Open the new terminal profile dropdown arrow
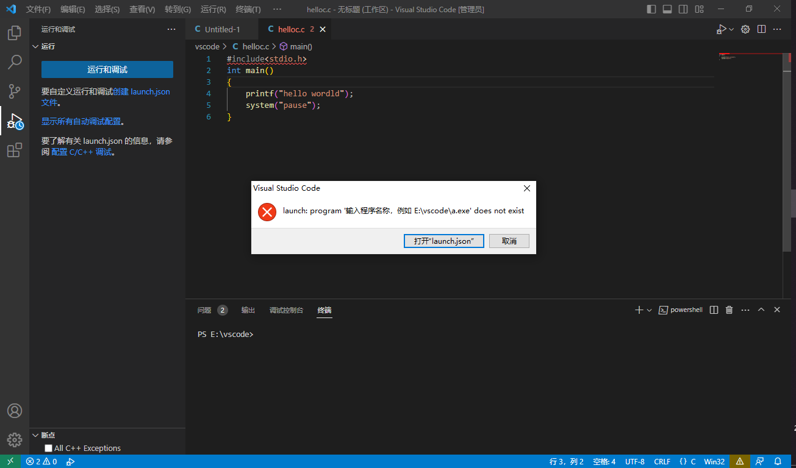This screenshot has height=468, width=796. [x=649, y=310]
